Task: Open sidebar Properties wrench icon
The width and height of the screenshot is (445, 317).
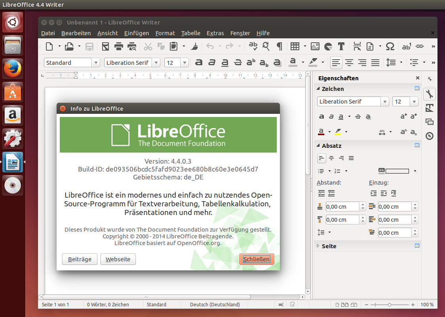Action: (430, 94)
